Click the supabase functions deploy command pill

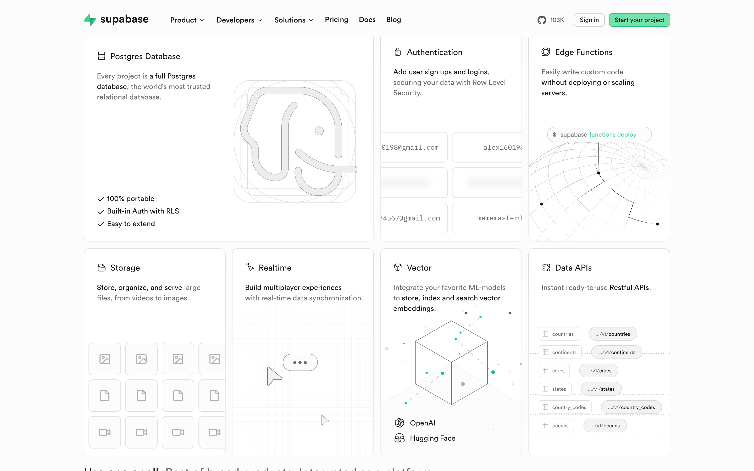[x=599, y=134]
